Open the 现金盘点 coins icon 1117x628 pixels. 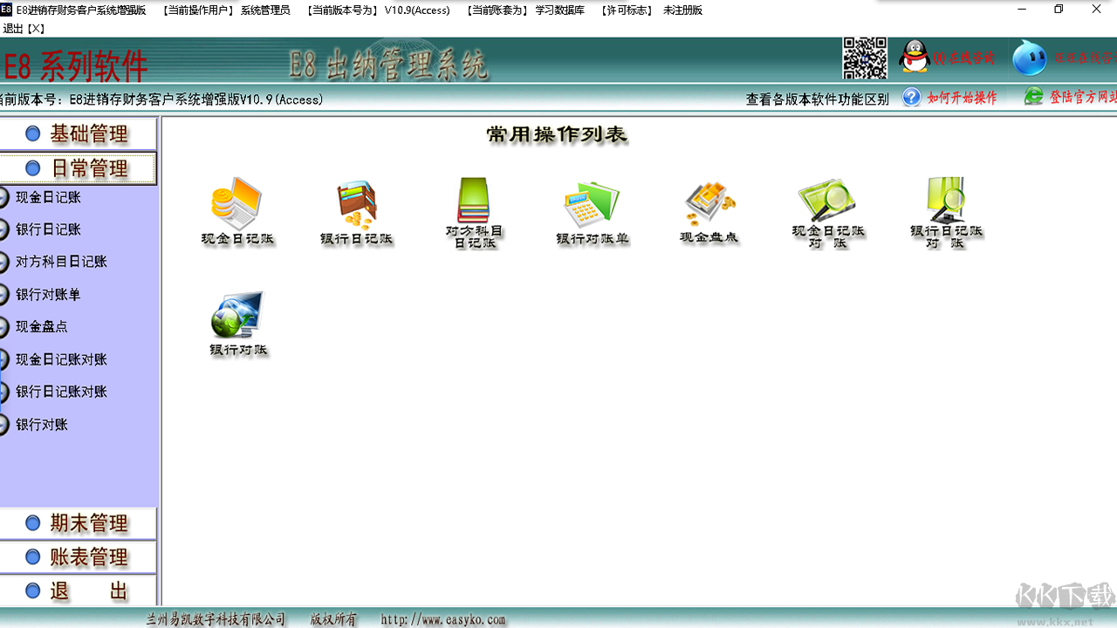point(709,212)
